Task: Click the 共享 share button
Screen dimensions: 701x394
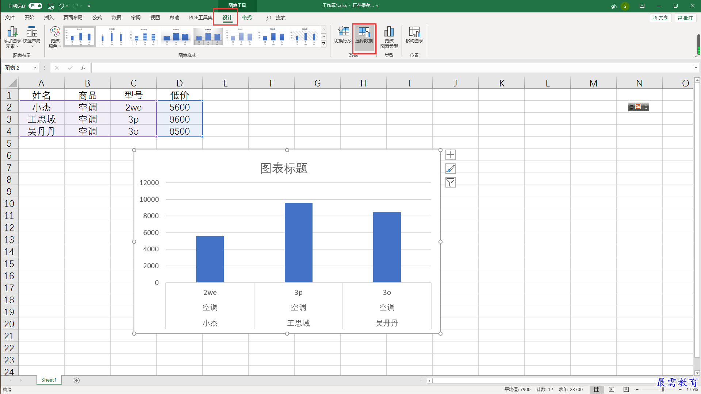Action: click(x=660, y=18)
